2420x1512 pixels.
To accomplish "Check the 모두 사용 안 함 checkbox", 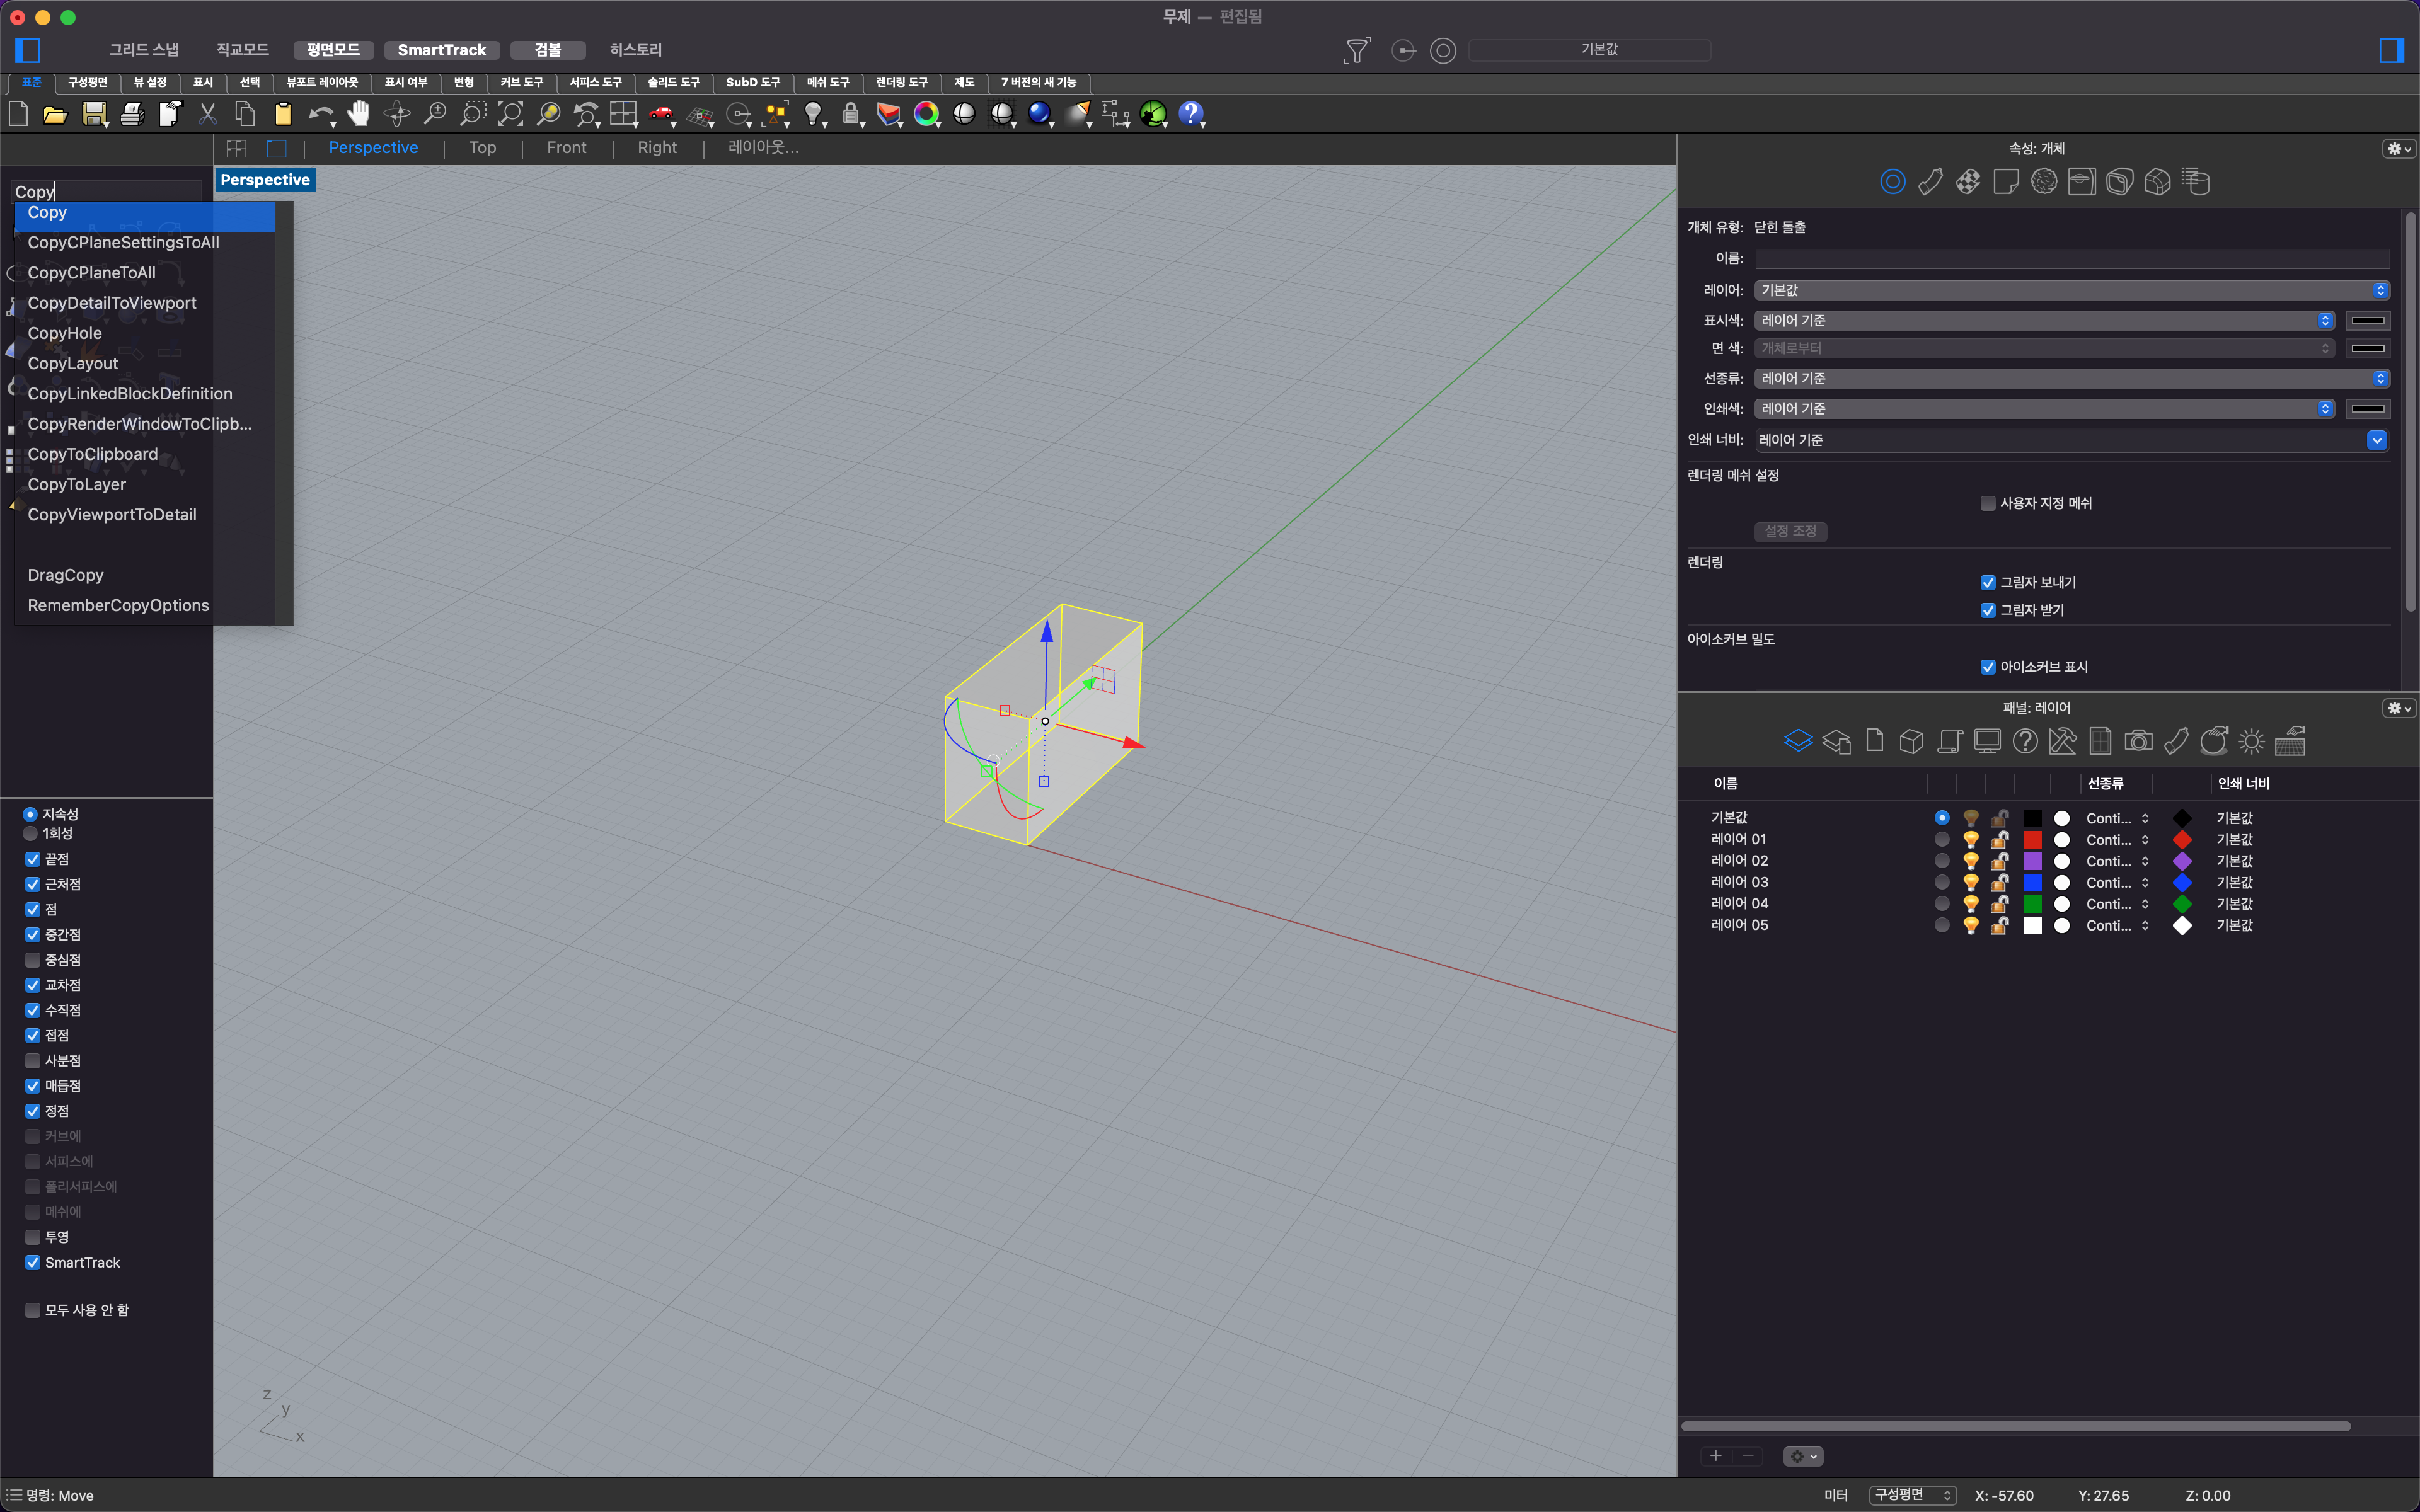I will pyautogui.click(x=33, y=1310).
